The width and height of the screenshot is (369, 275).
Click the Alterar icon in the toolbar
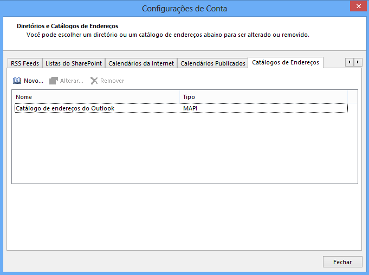tap(53, 81)
